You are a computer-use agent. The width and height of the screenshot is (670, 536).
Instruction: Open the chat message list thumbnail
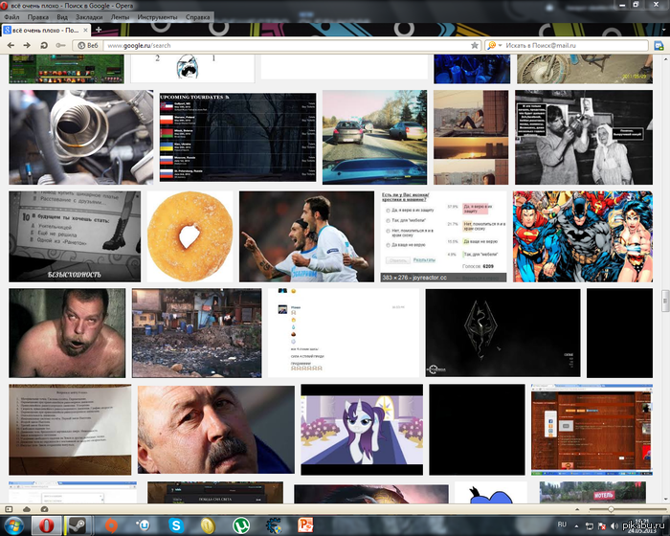[344, 333]
